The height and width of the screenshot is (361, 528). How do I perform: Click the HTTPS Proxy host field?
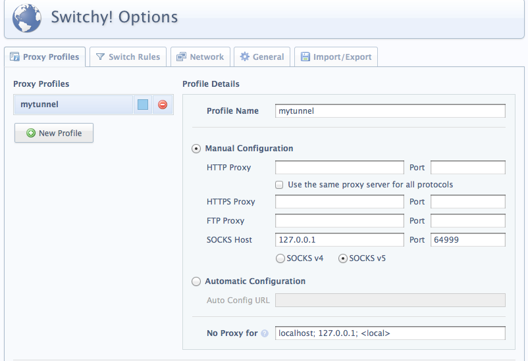340,202
